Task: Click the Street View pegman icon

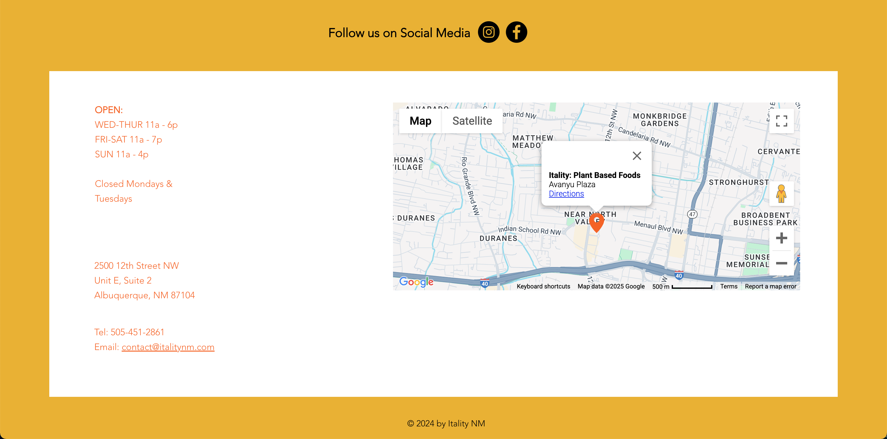Action: tap(781, 194)
